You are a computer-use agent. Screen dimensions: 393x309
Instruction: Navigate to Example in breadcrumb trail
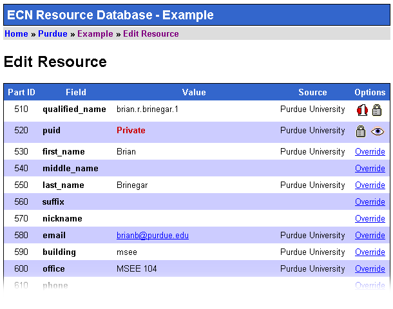pos(95,33)
